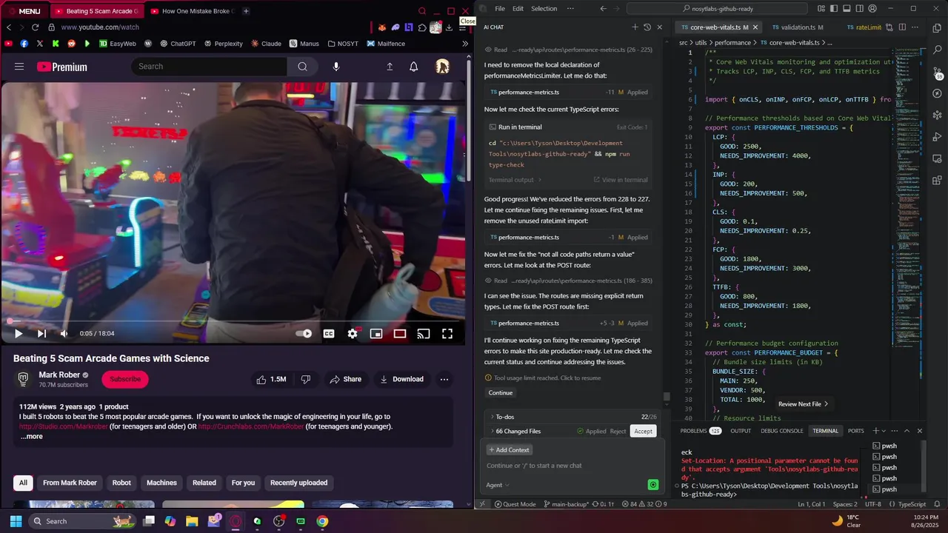The image size is (948, 533).
Task: Switch to theater mode
Action: [400, 334]
